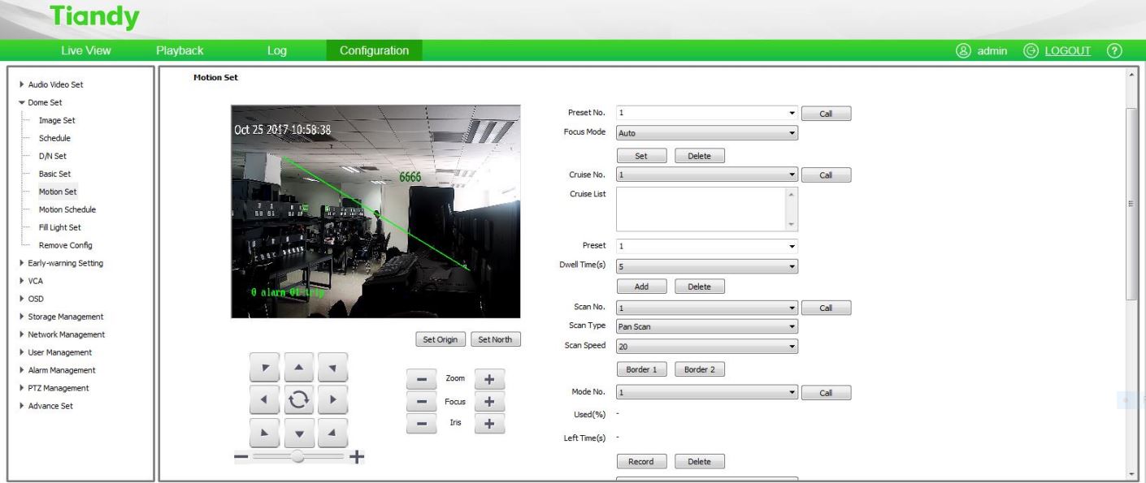Click the Set Origin button
The height and width of the screenshot is (483, 1146).
[x=440, y=340]
